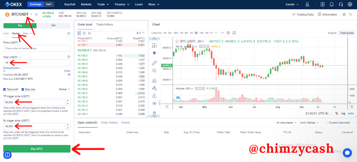Viewport: 357px width, 162px height.
Task: Open the Order history tab
Action: coord(109,122)
